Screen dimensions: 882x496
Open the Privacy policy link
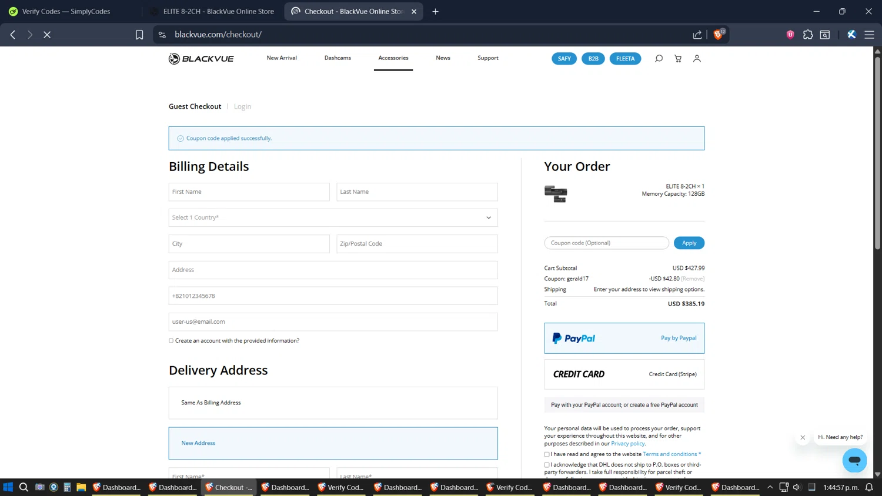click(628, 444)
